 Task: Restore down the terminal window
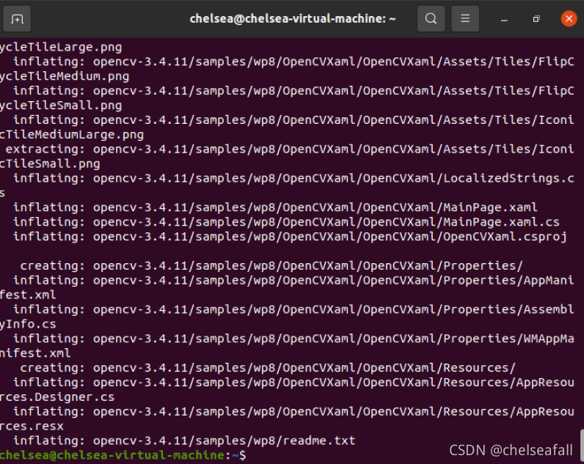pos(536,19)
